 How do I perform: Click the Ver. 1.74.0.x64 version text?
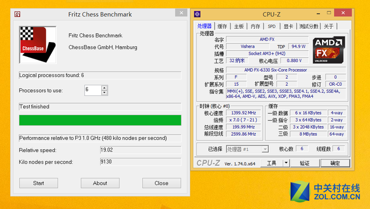(x=240, y=164)
